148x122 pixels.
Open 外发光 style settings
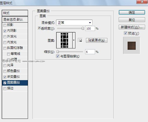tap(12, 36)
